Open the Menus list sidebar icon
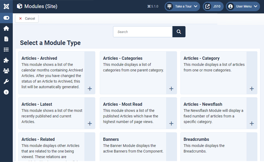The image size is (264, 162). [6, 50]
